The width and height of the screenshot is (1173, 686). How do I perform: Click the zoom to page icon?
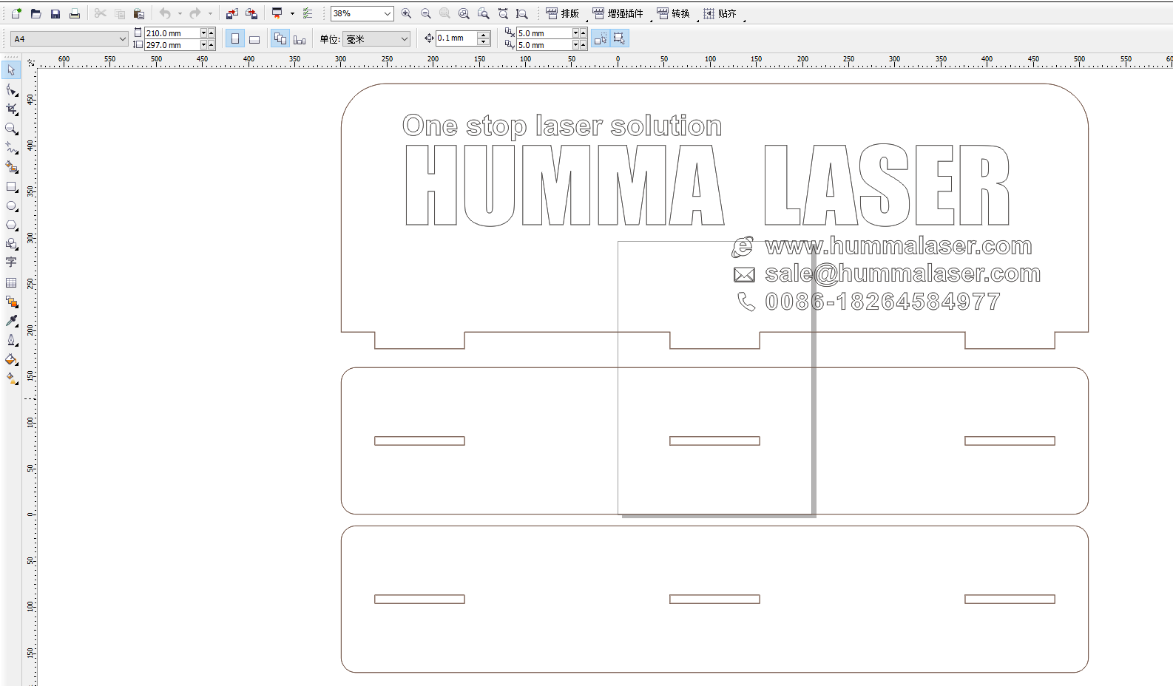pyautogui.click(x=483, y=13)
